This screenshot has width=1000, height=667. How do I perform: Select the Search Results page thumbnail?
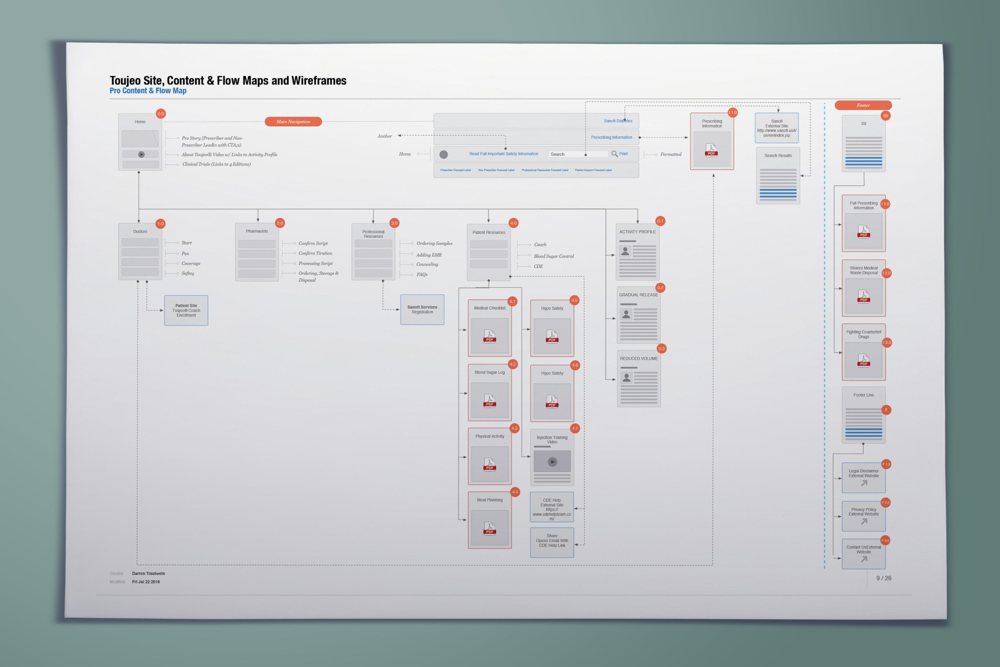[778, 176]
